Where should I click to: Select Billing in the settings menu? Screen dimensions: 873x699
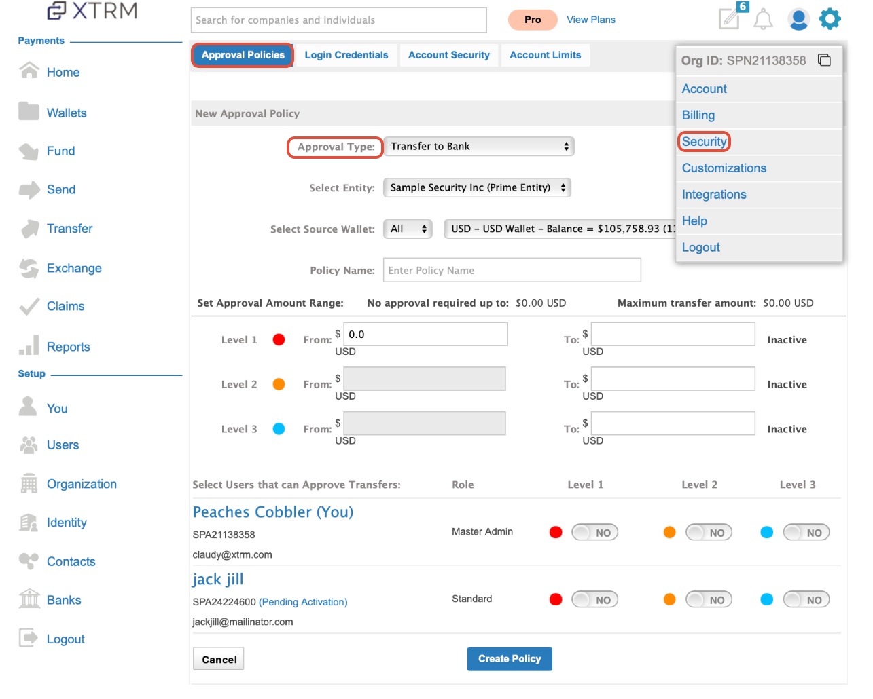[698, 115]
